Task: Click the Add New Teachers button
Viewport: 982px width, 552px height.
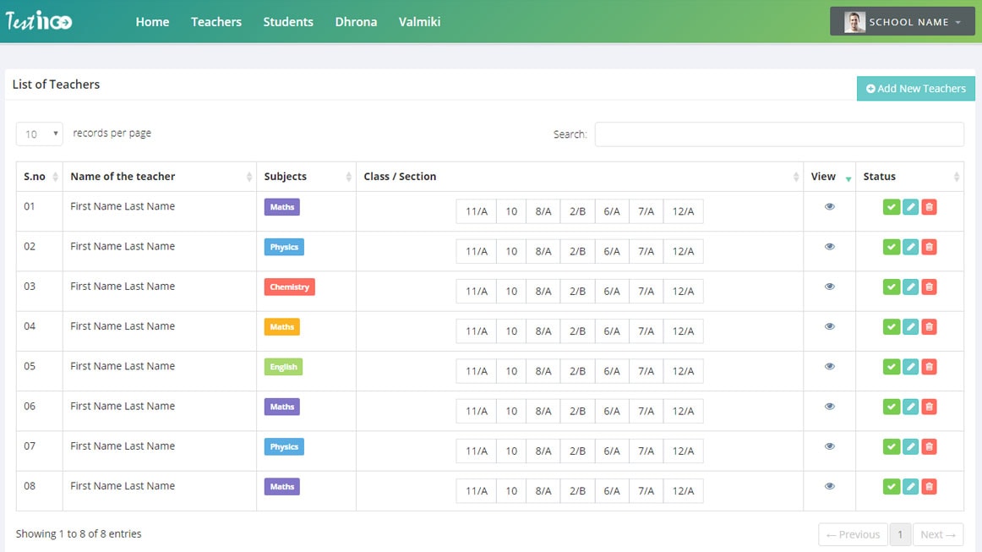Action: (x=915, y=89)
